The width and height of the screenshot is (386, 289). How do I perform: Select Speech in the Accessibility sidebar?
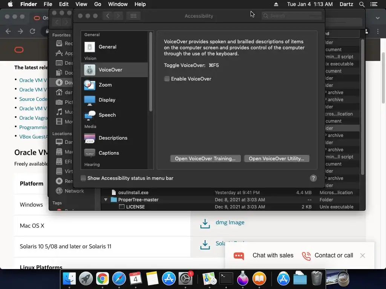(x=115, y=115)
